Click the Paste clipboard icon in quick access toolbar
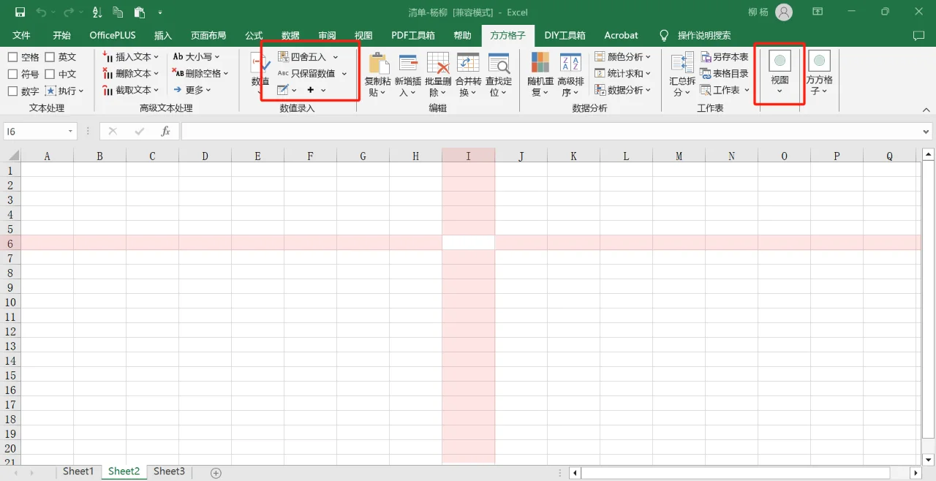Viewport: 936px width, 481px height. pos(139,12)
